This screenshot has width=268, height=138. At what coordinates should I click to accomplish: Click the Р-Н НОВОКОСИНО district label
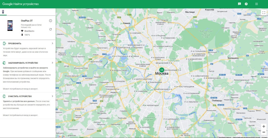(x=213, y=78)
